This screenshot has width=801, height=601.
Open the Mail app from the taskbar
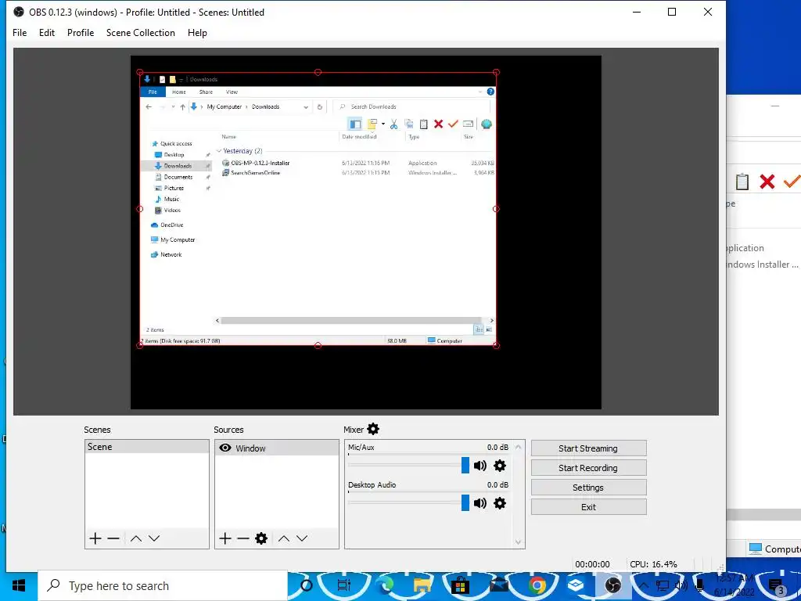pos(498,585)
